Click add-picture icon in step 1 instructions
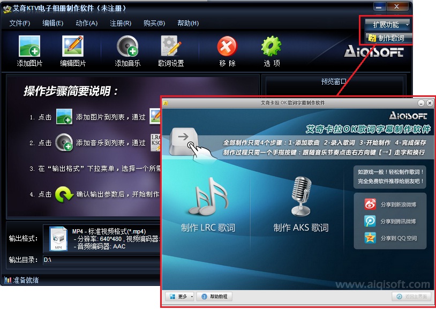 coord(64,117)
